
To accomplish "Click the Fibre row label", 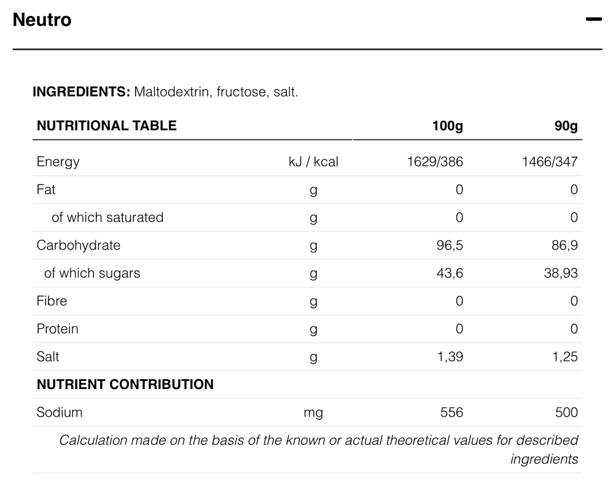I will pyautogui.click(x=52, y=300).
